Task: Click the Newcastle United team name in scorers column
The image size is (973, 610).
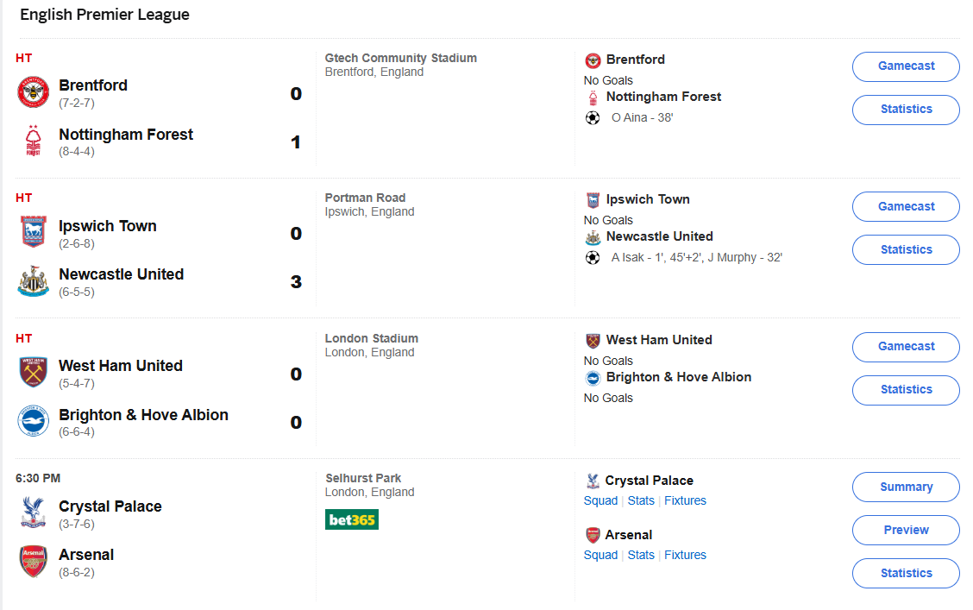Action: [659, 236]
